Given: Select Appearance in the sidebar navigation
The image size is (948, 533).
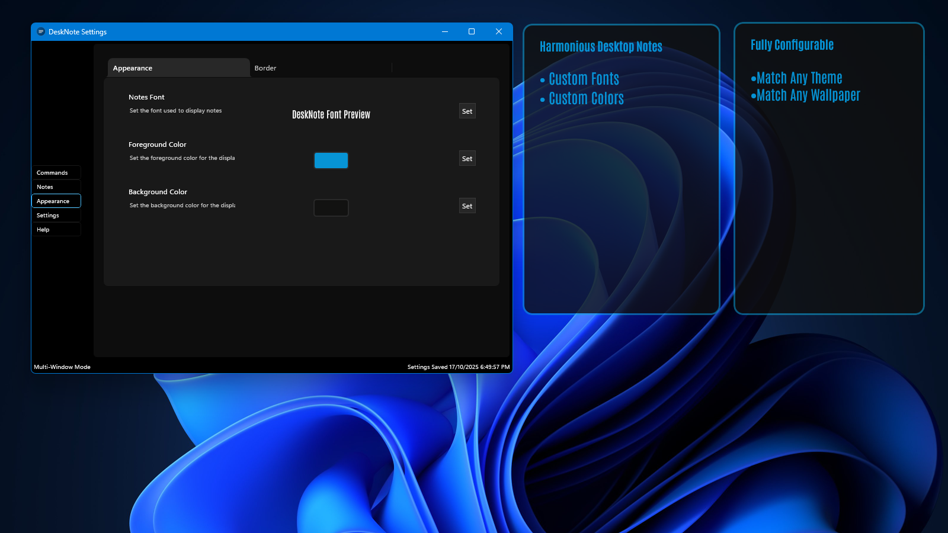Looking at the screenshot, I should point(56,201).
